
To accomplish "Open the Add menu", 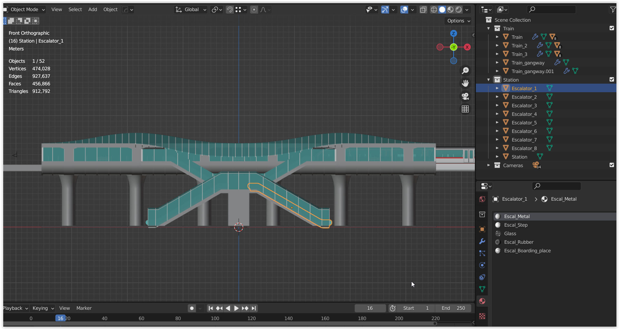I will pyautogui.click(x=93, y=10).
